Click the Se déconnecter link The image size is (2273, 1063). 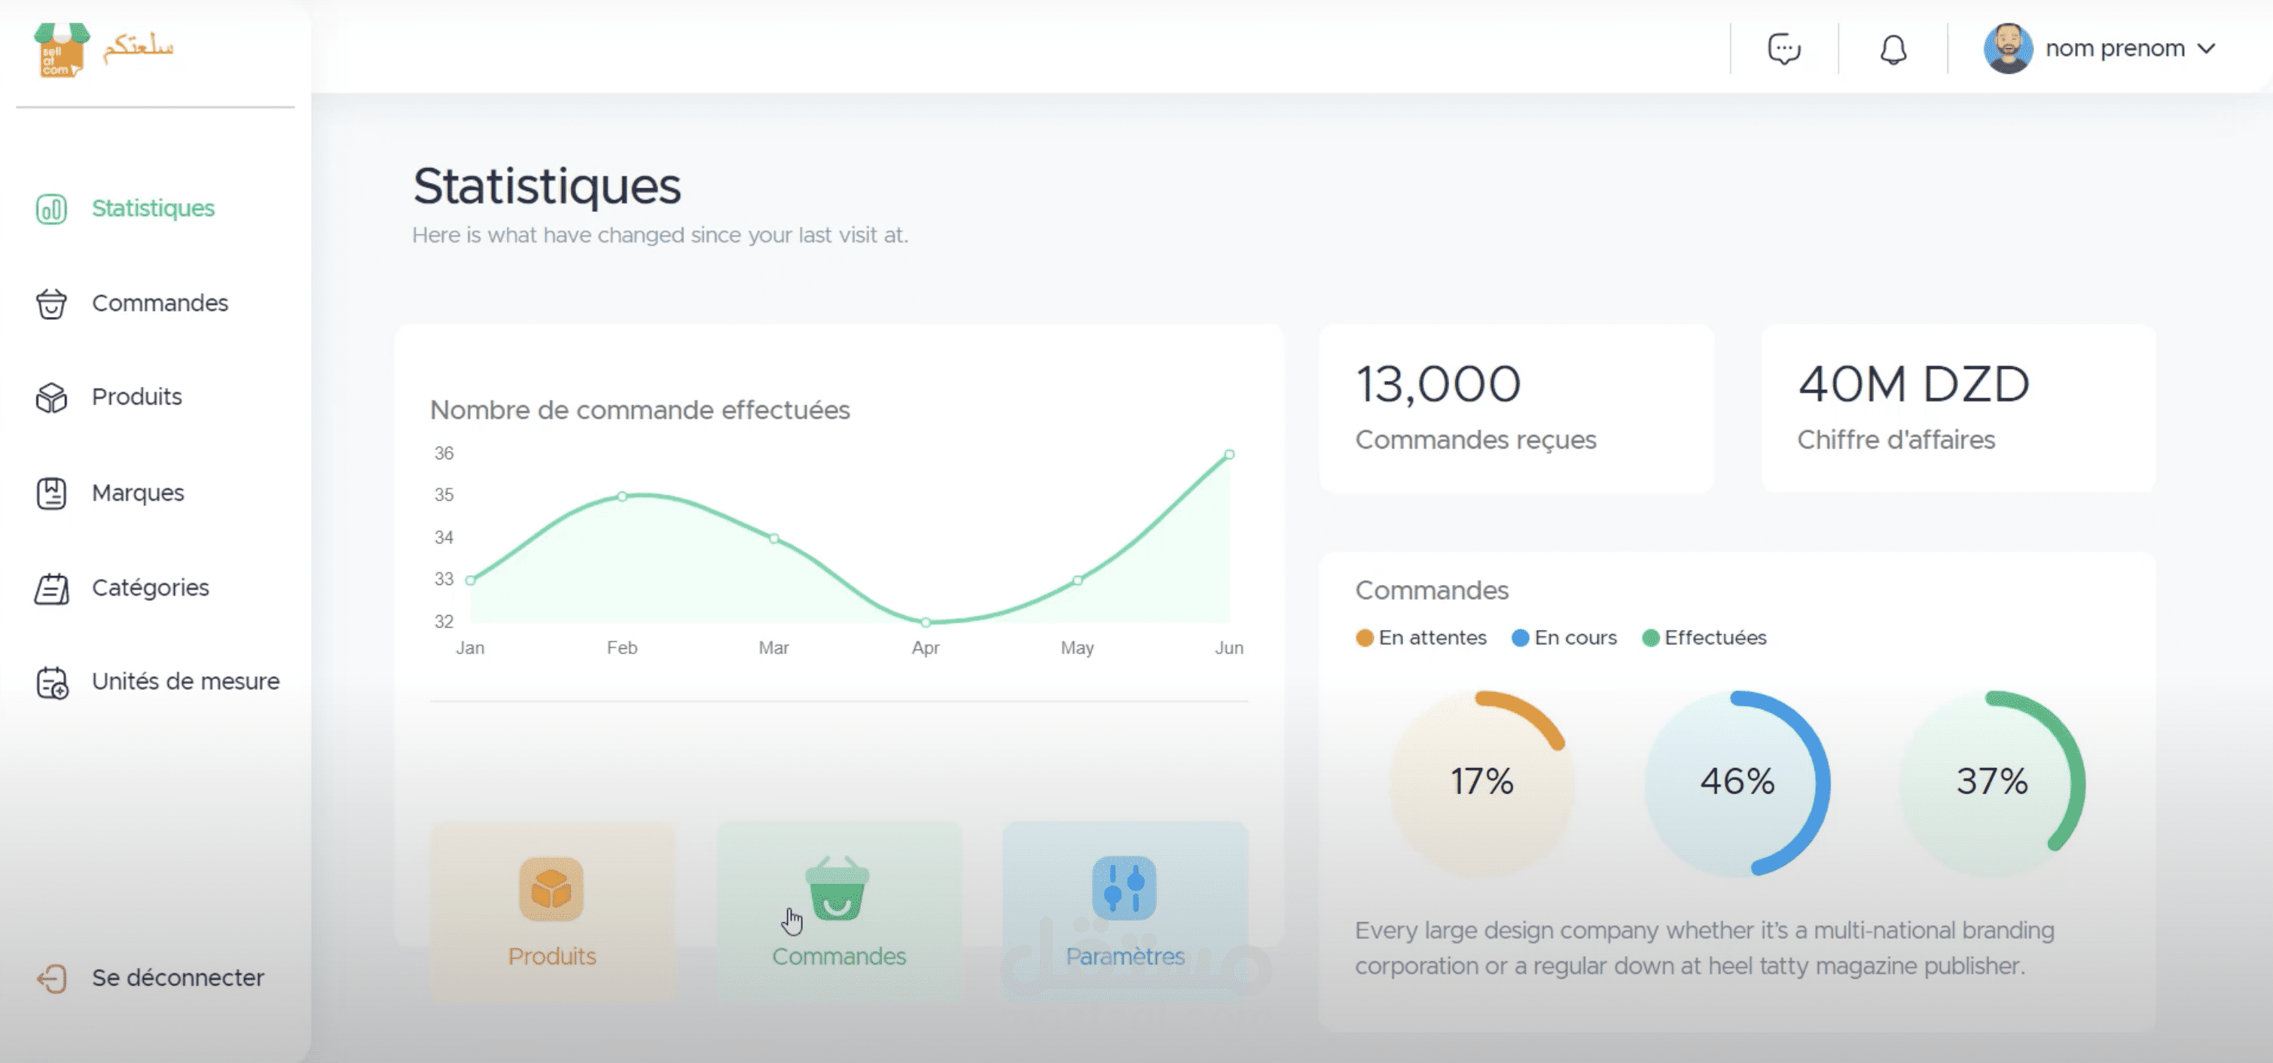coord(177,977)
